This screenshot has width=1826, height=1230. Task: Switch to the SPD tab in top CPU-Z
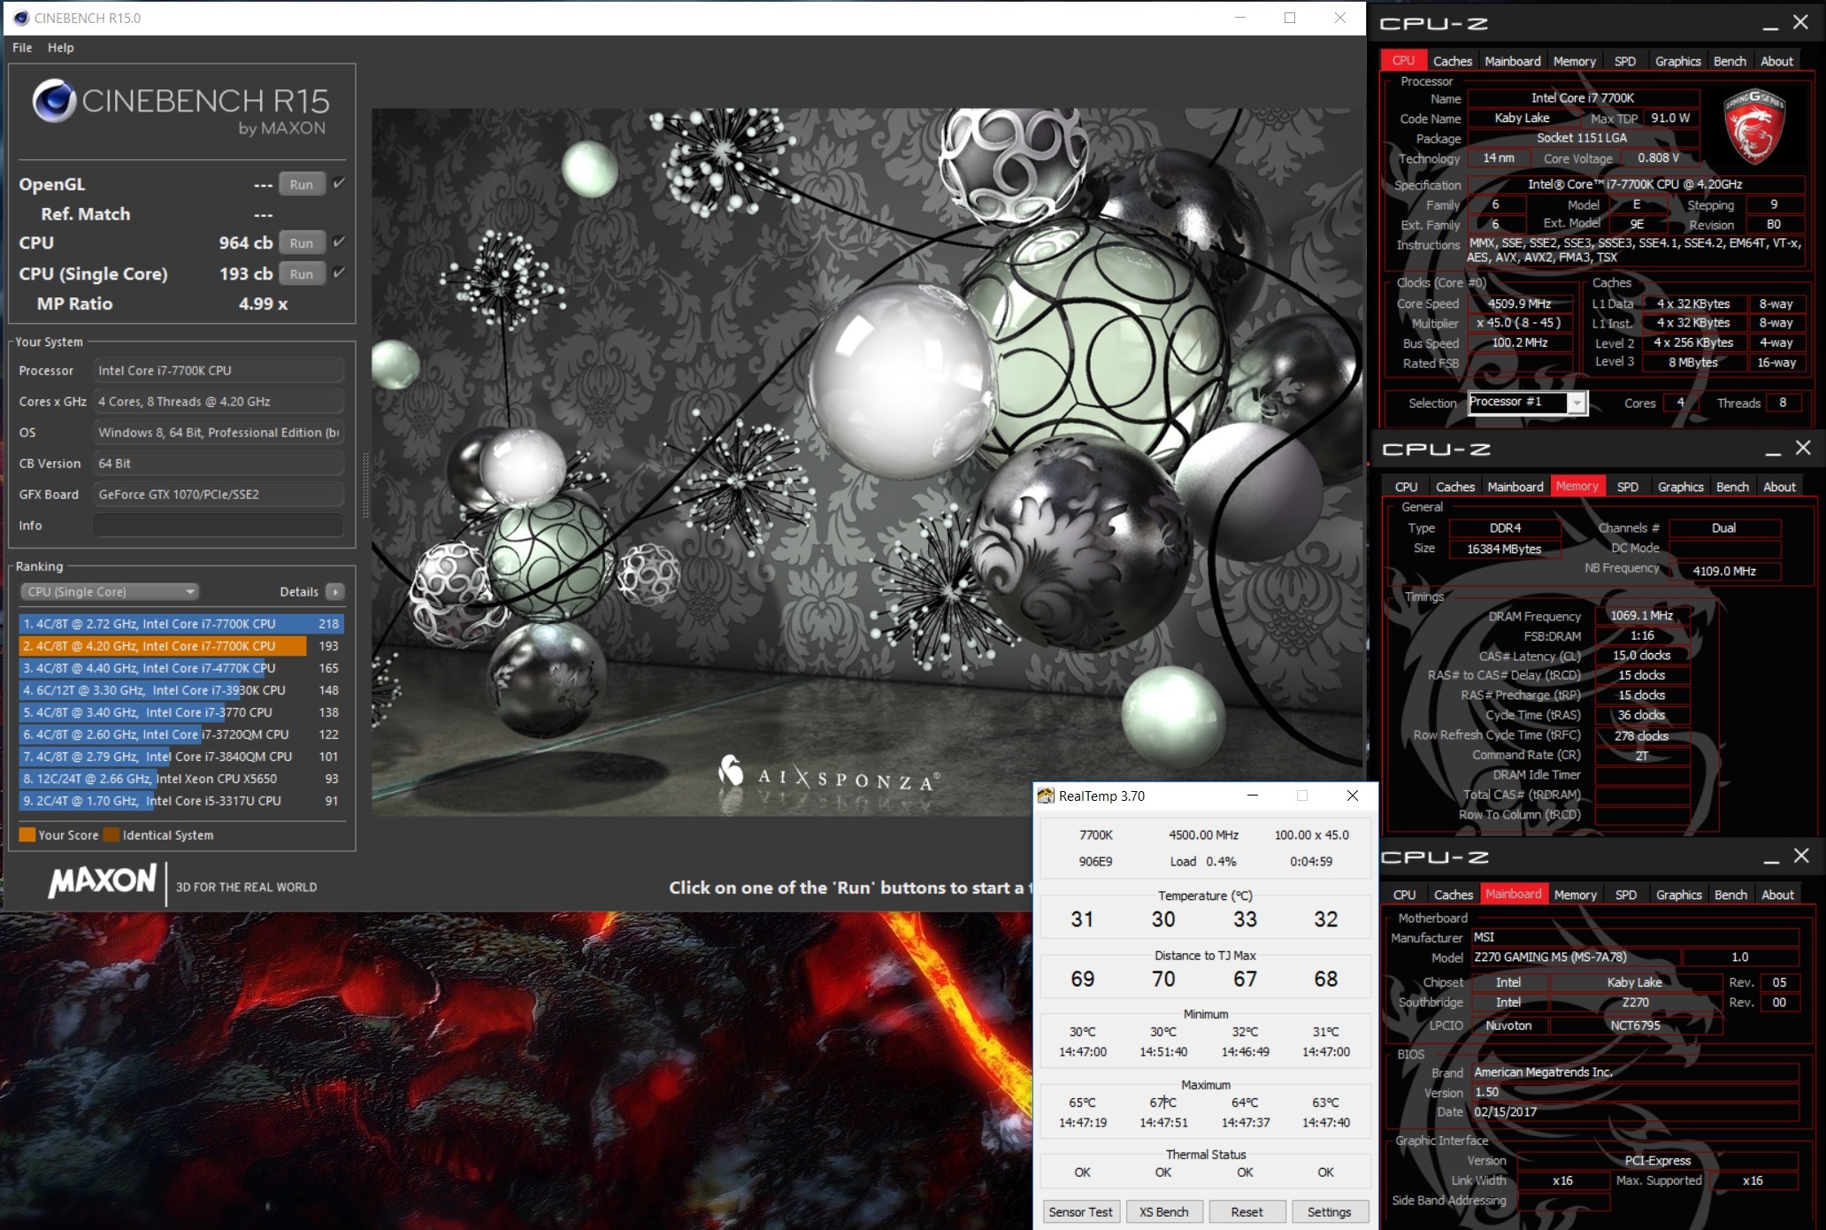(1624, 61)
